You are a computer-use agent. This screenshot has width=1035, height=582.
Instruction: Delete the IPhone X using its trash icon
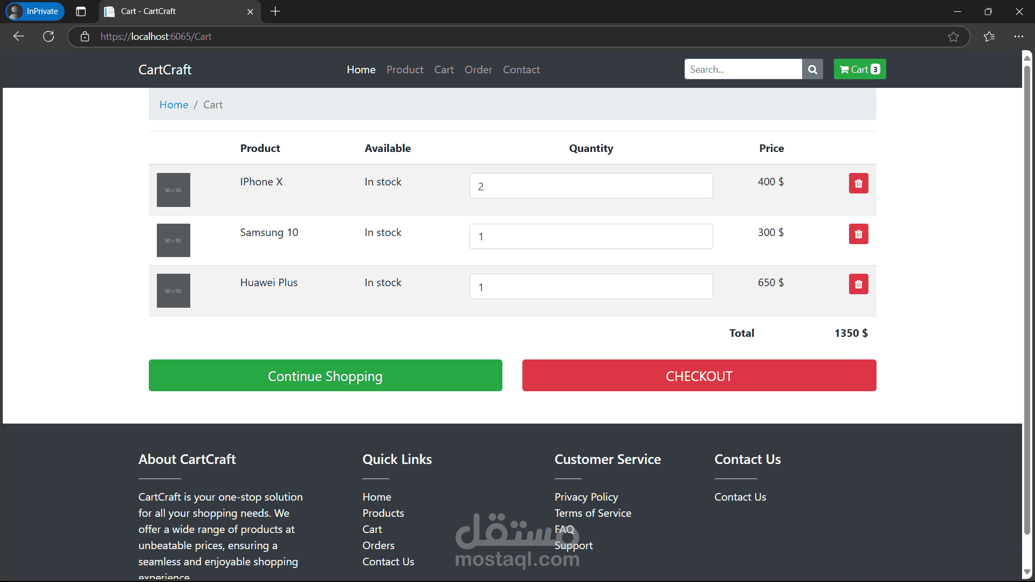(858, 183)
